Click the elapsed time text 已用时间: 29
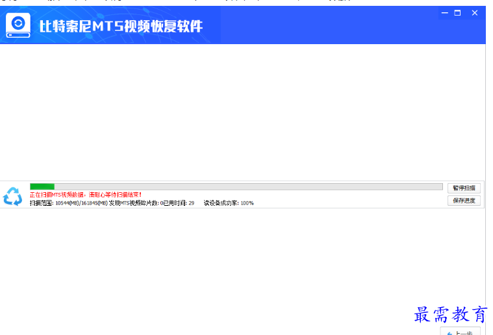 [179, 203]
